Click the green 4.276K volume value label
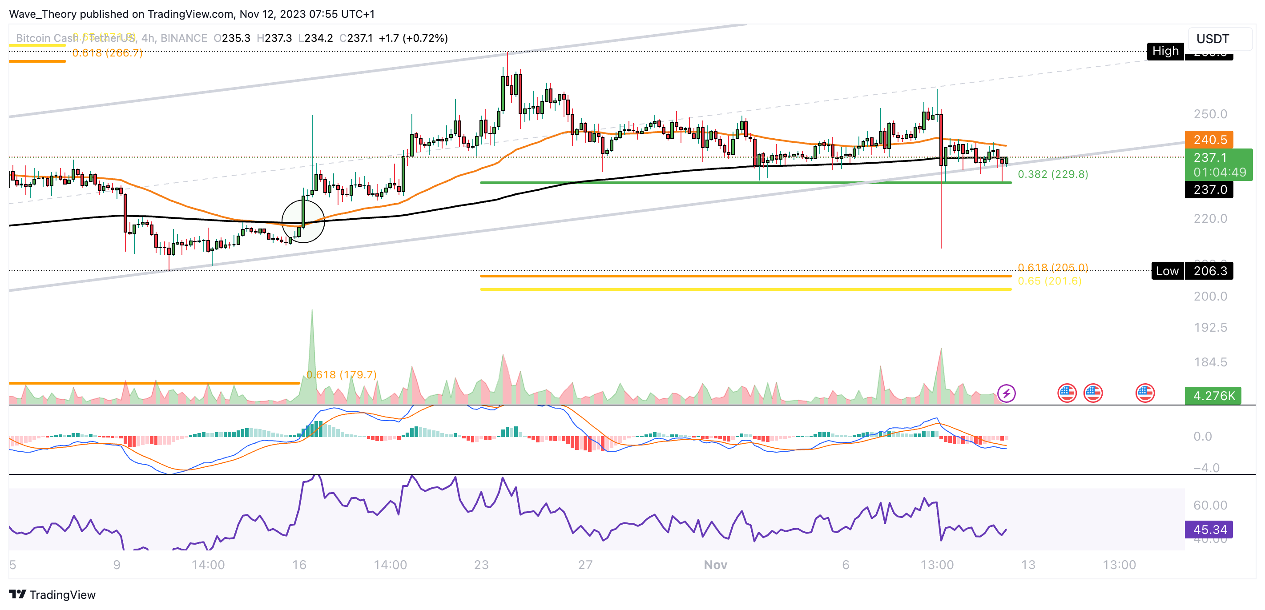Viewport: 1265px width, 610px height. tap(1213, 396)
